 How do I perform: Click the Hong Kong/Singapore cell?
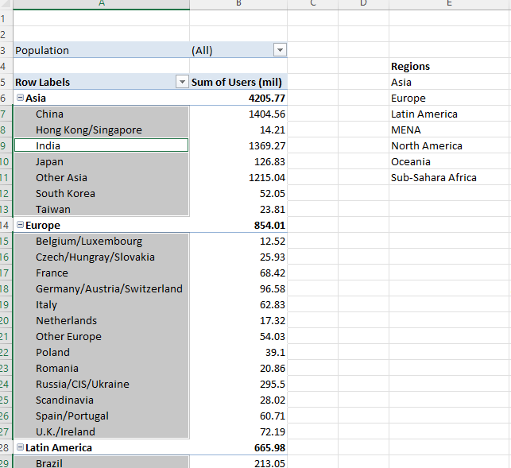pos(102,130)
